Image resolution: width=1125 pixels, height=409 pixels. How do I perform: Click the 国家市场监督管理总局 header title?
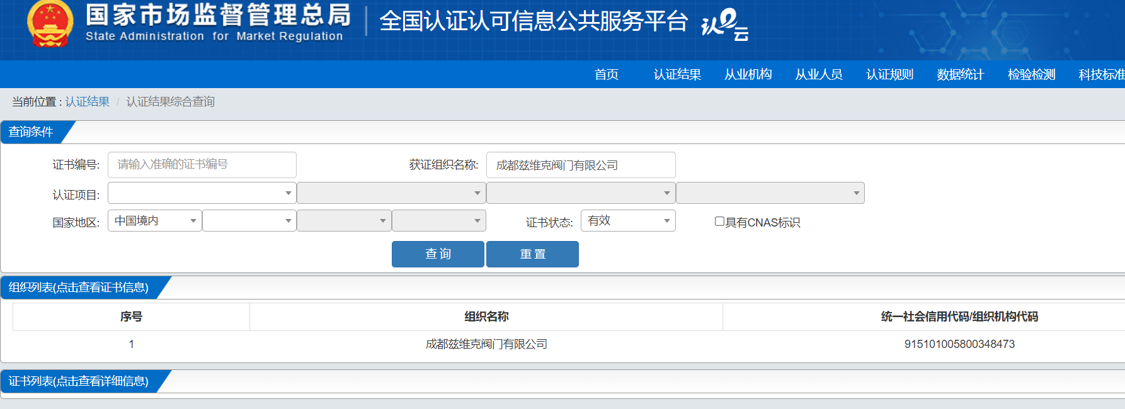coord(218,15)
